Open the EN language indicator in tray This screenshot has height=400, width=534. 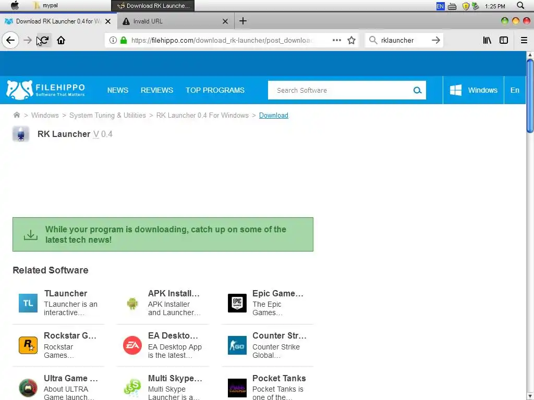click(x=440, y=6)
